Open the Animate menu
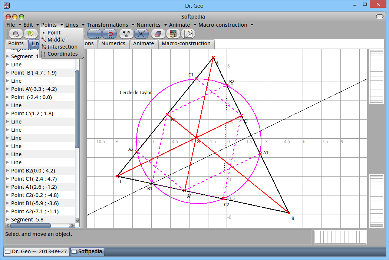389x260 pixels. pyautogui.click(x=182, y=25)
